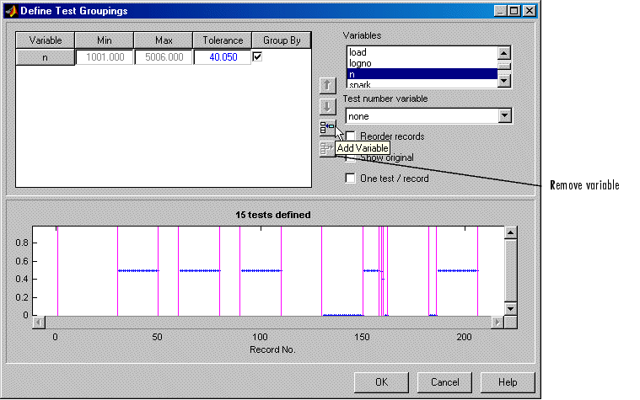Click the Group By column header

[282, 40]
